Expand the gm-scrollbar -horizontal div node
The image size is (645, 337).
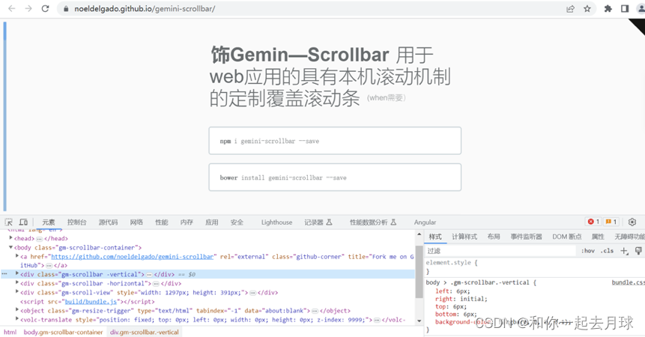17,283
